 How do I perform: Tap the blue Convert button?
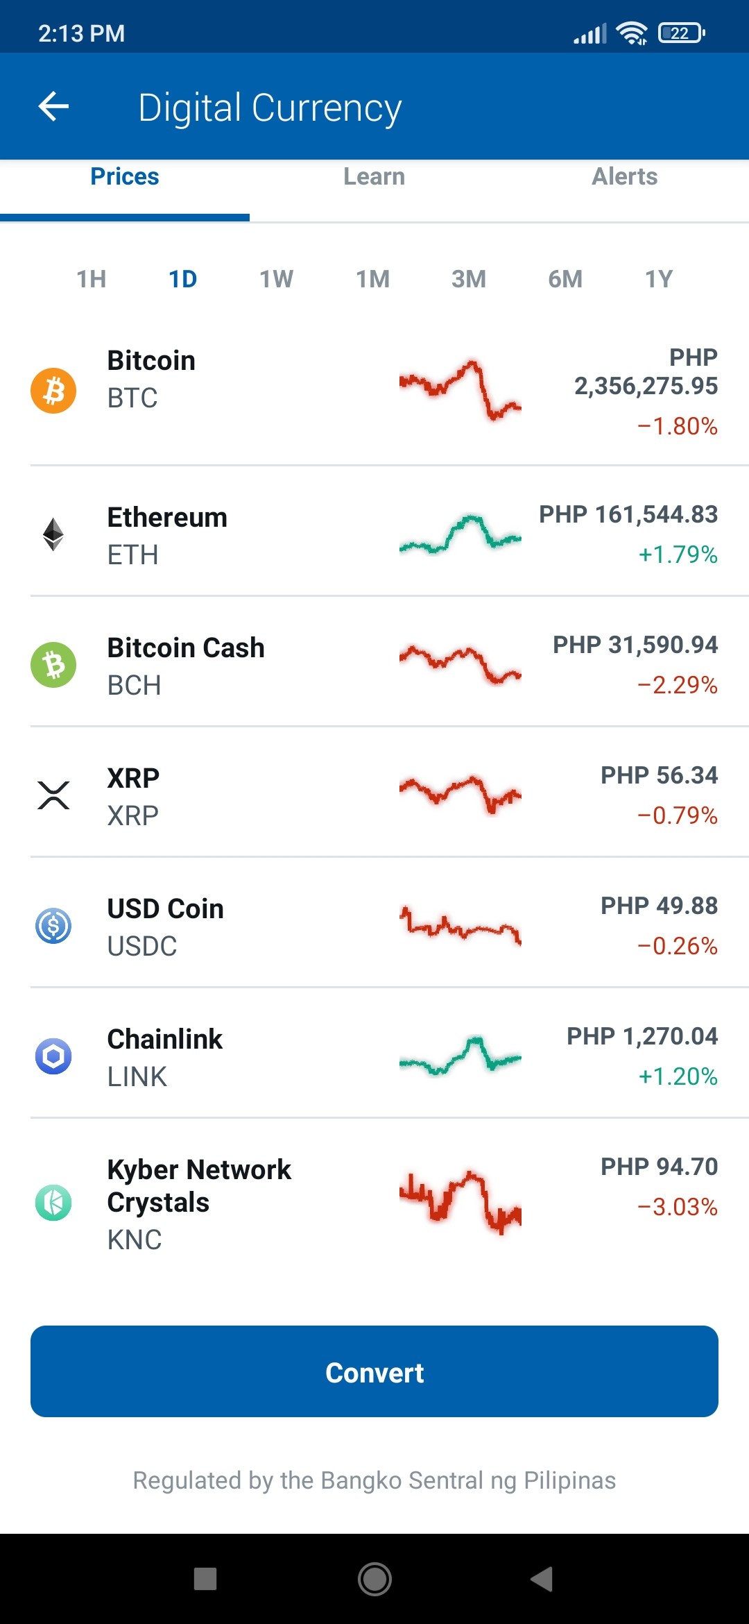[x=374, y=1371]
